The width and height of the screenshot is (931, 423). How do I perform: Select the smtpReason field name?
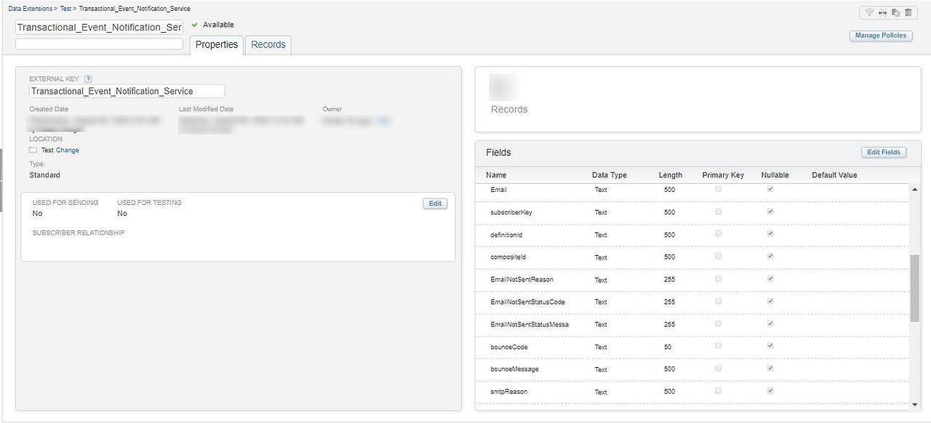509,392
